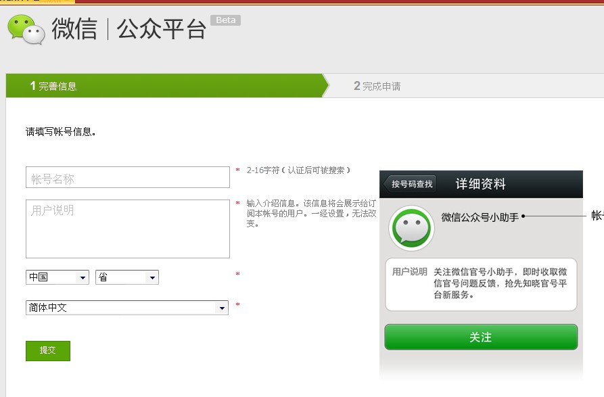Click the gray Beta badge
Screen dimensions: 604x397
click(226, 20)
